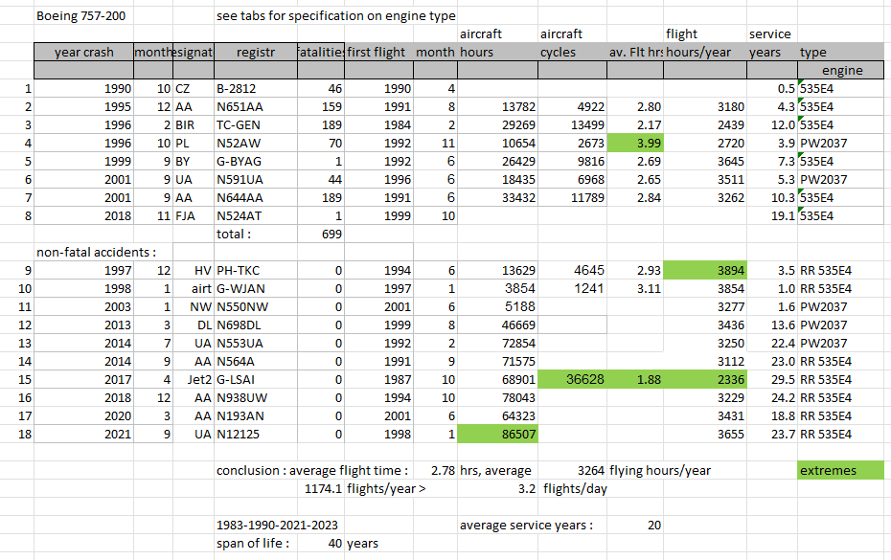891x560 pixels.
Task: Select registration cell B-2812
Action: tap(256, 89)
